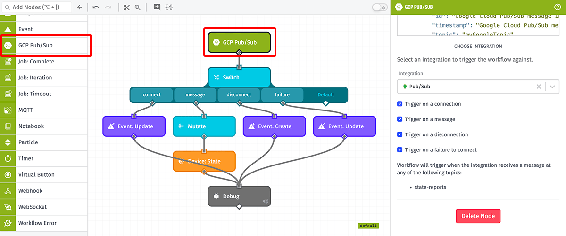This screenshot has height=236, width=566.
Task: Click the WebSocket palette icon
Action: point(8,207)
